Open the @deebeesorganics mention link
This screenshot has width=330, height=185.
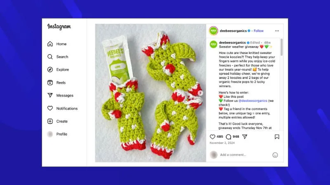pyautogui.click(x=253, y=101)
